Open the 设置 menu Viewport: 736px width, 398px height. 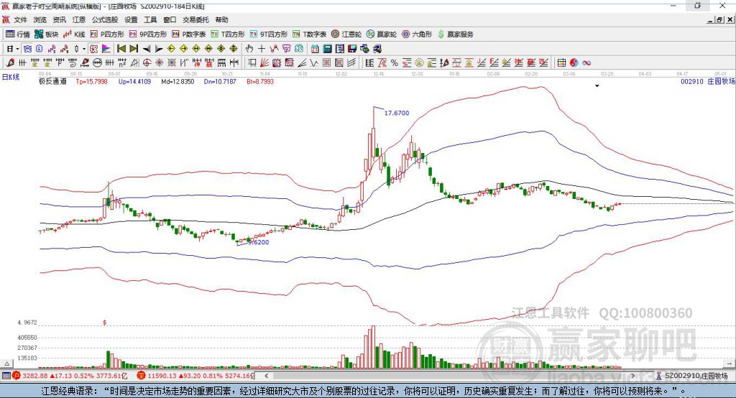click(131, 19)
